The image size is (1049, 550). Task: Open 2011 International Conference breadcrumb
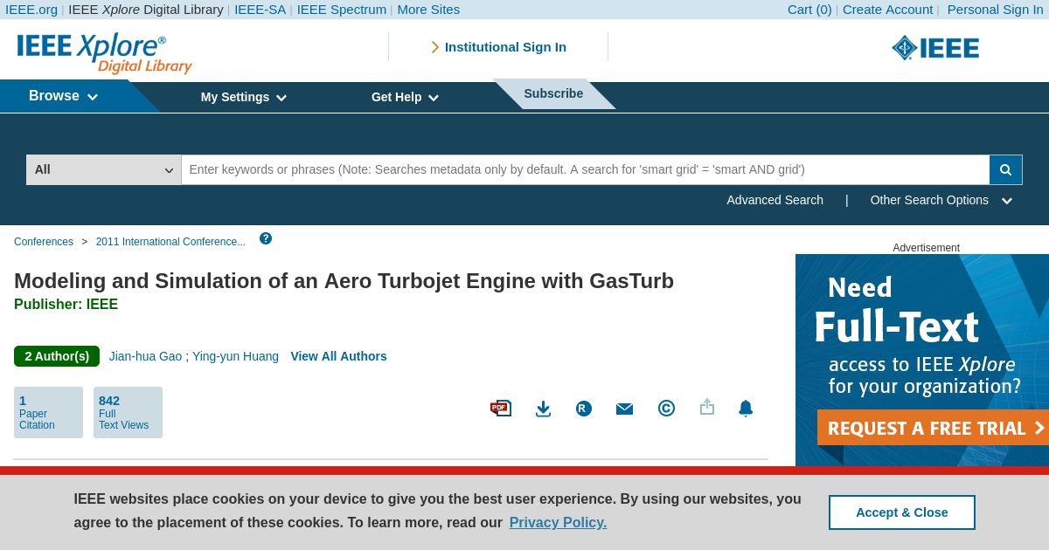[x=170, y=242]
